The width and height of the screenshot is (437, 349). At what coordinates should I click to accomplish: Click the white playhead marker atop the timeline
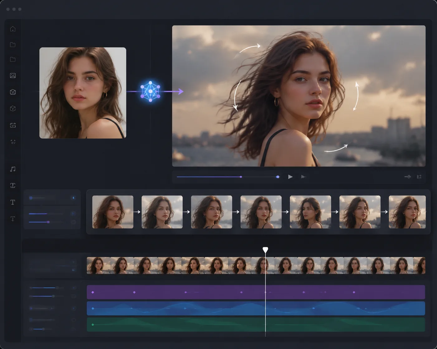[265, 250]
